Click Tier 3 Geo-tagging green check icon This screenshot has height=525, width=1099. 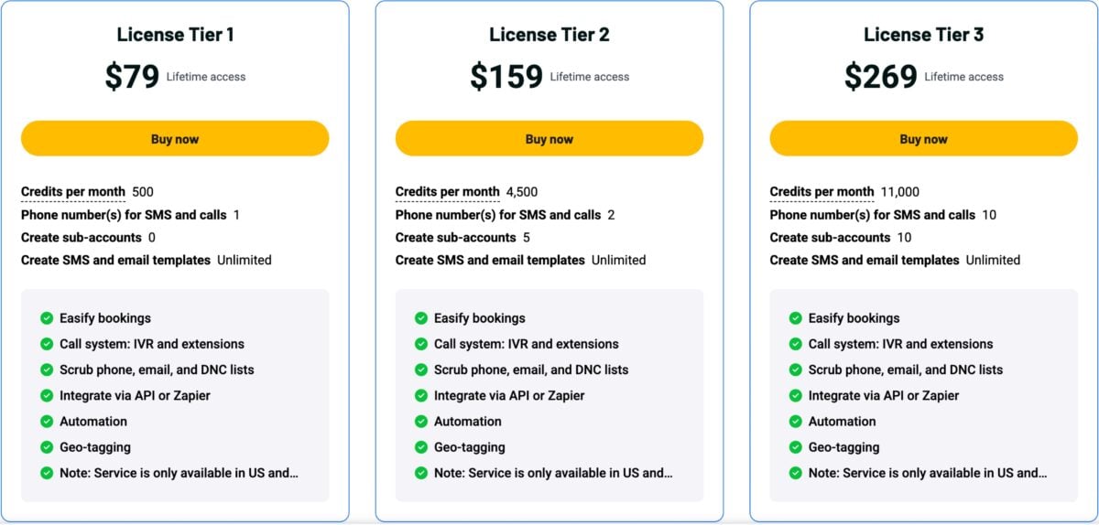coord(796,447)
